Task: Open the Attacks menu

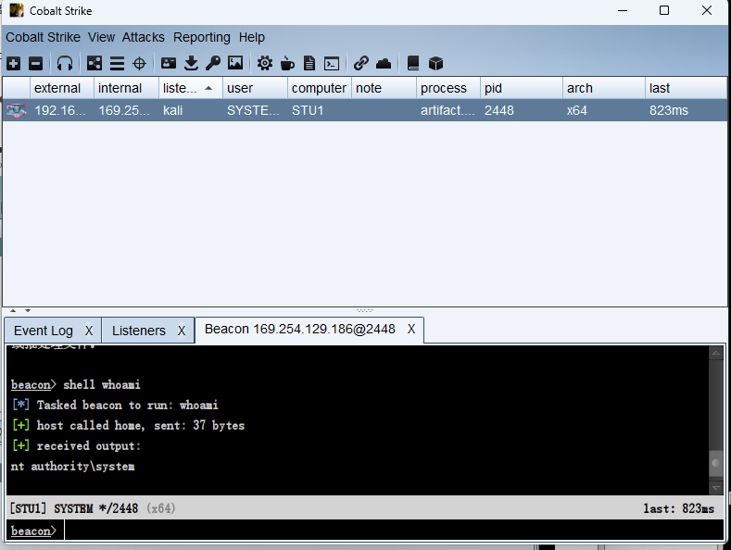Action: click(143, 37)
